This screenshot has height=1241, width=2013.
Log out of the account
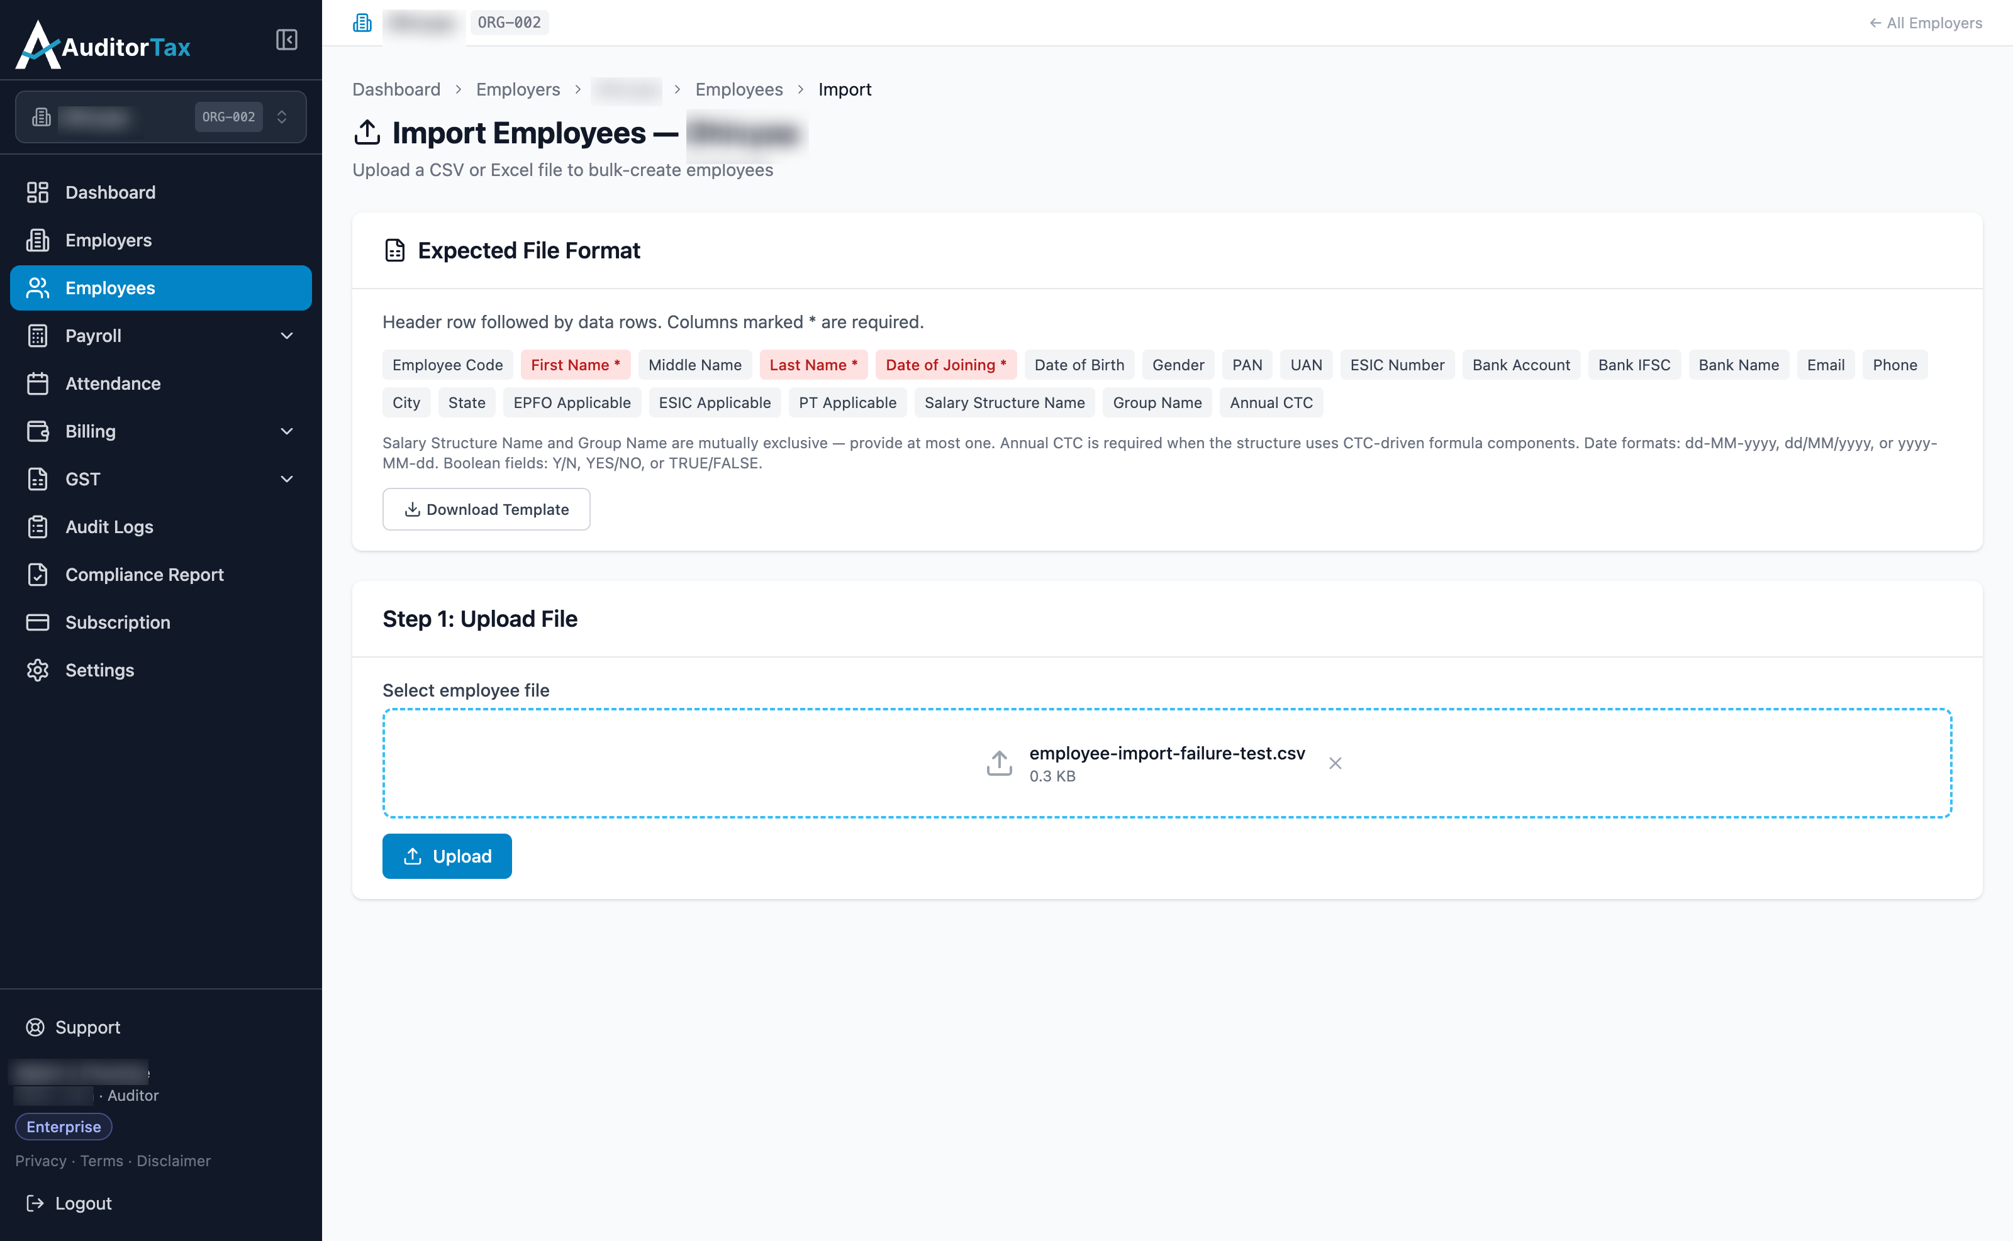click(x=69, y=1203)
